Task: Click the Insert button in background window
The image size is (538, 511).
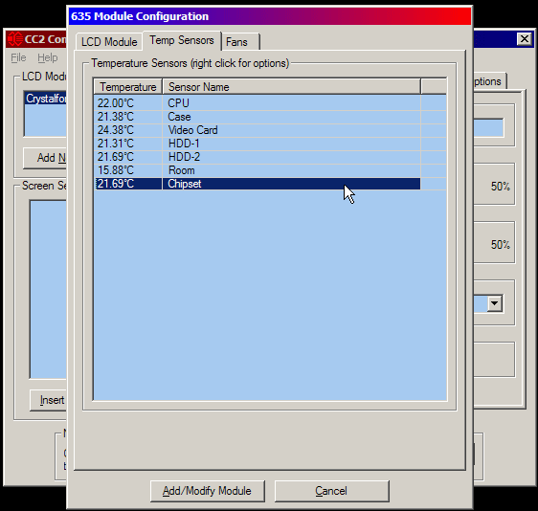Action: click(x=49, y=400)
